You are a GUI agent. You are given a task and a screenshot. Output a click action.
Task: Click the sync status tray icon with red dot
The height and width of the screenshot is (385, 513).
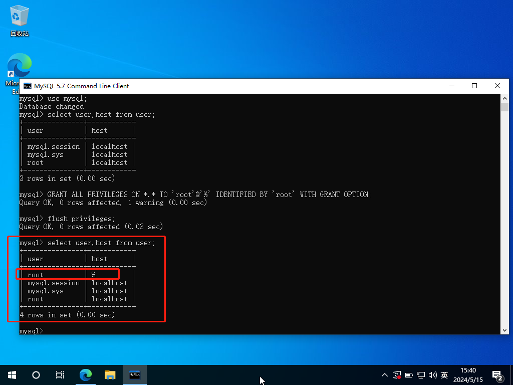tap(397, 374)
